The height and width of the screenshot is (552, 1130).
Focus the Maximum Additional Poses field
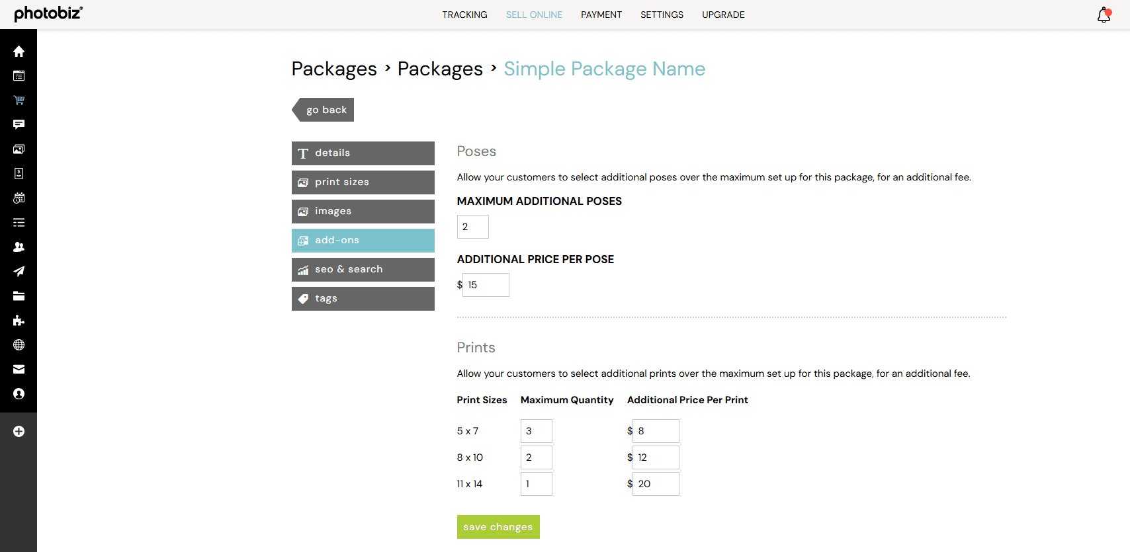coord(473,227)
